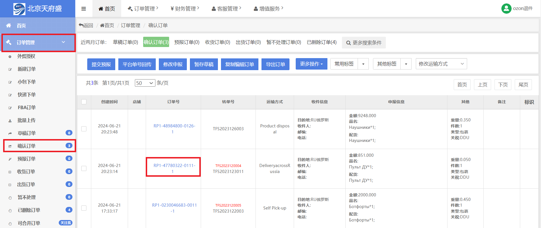Click the plus-box icon beside 收货订单
This screenshot has width=541, height=228.
click(x=10, y=172)
